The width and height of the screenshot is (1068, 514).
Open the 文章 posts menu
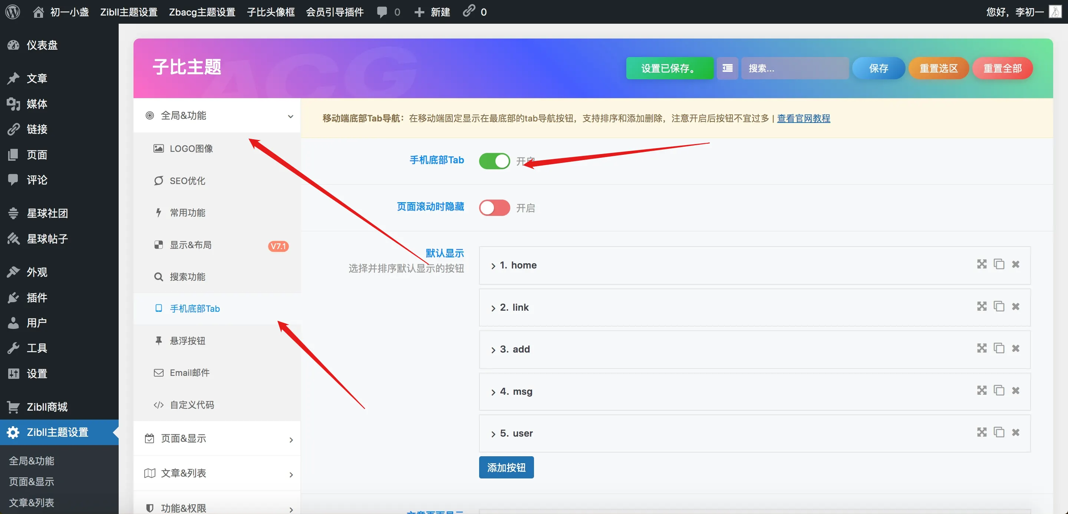(x=59, y=78)
